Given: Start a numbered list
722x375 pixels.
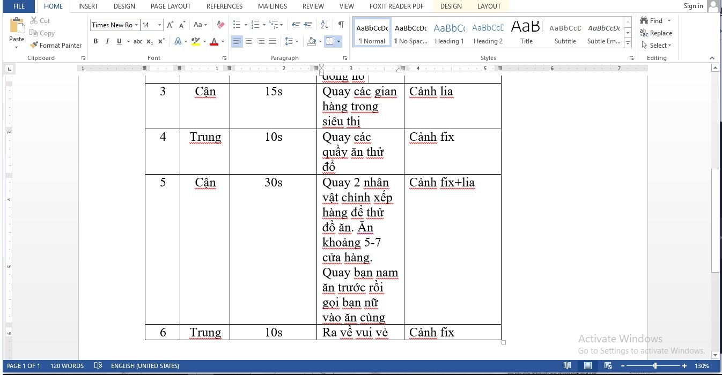Looking at the screenshot, I should tap(255, 25).
